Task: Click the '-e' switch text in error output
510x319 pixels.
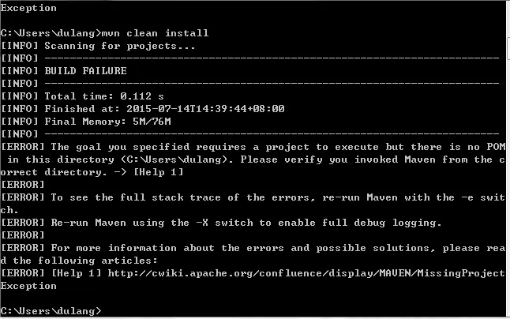Action: point(467,197)
